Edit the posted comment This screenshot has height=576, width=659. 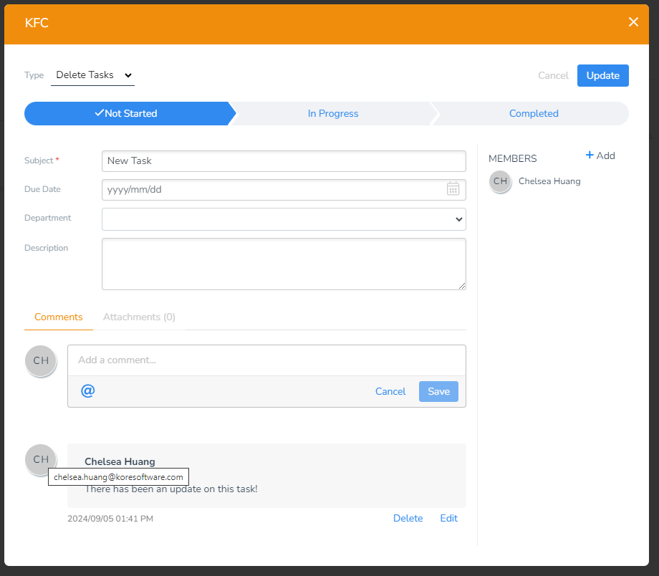pos(448,519)
